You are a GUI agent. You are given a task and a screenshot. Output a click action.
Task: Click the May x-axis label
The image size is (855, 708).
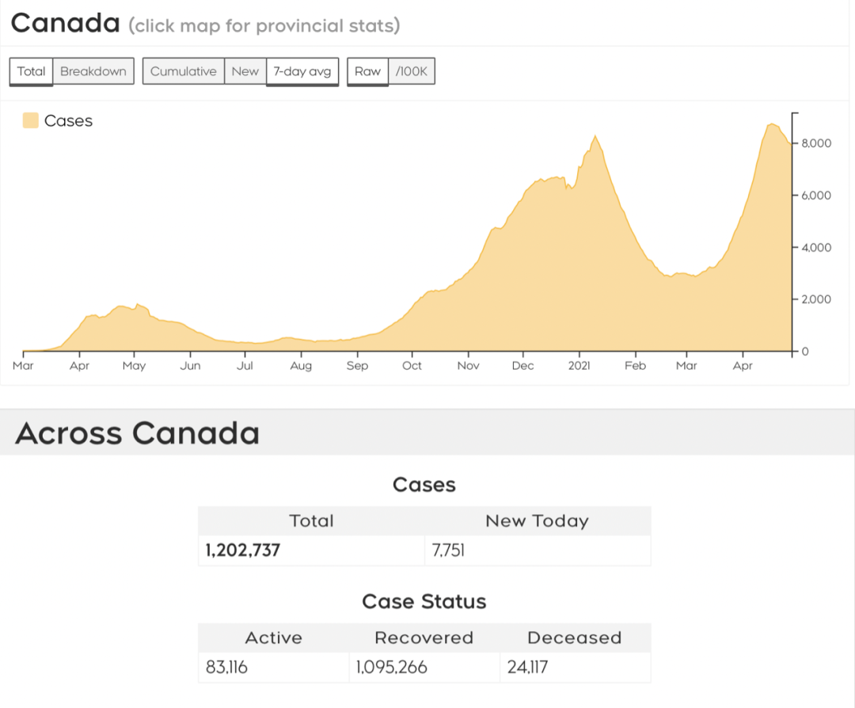[x=134, y=366]
